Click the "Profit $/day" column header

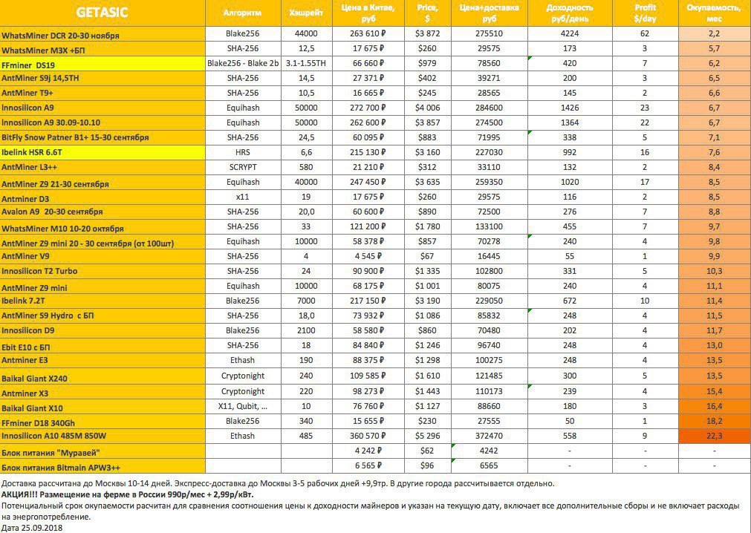coord(646,13)
